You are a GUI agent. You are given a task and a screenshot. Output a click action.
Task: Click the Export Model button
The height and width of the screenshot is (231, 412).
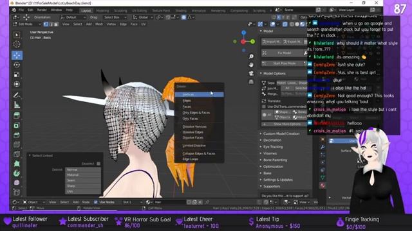click(293, 42)
